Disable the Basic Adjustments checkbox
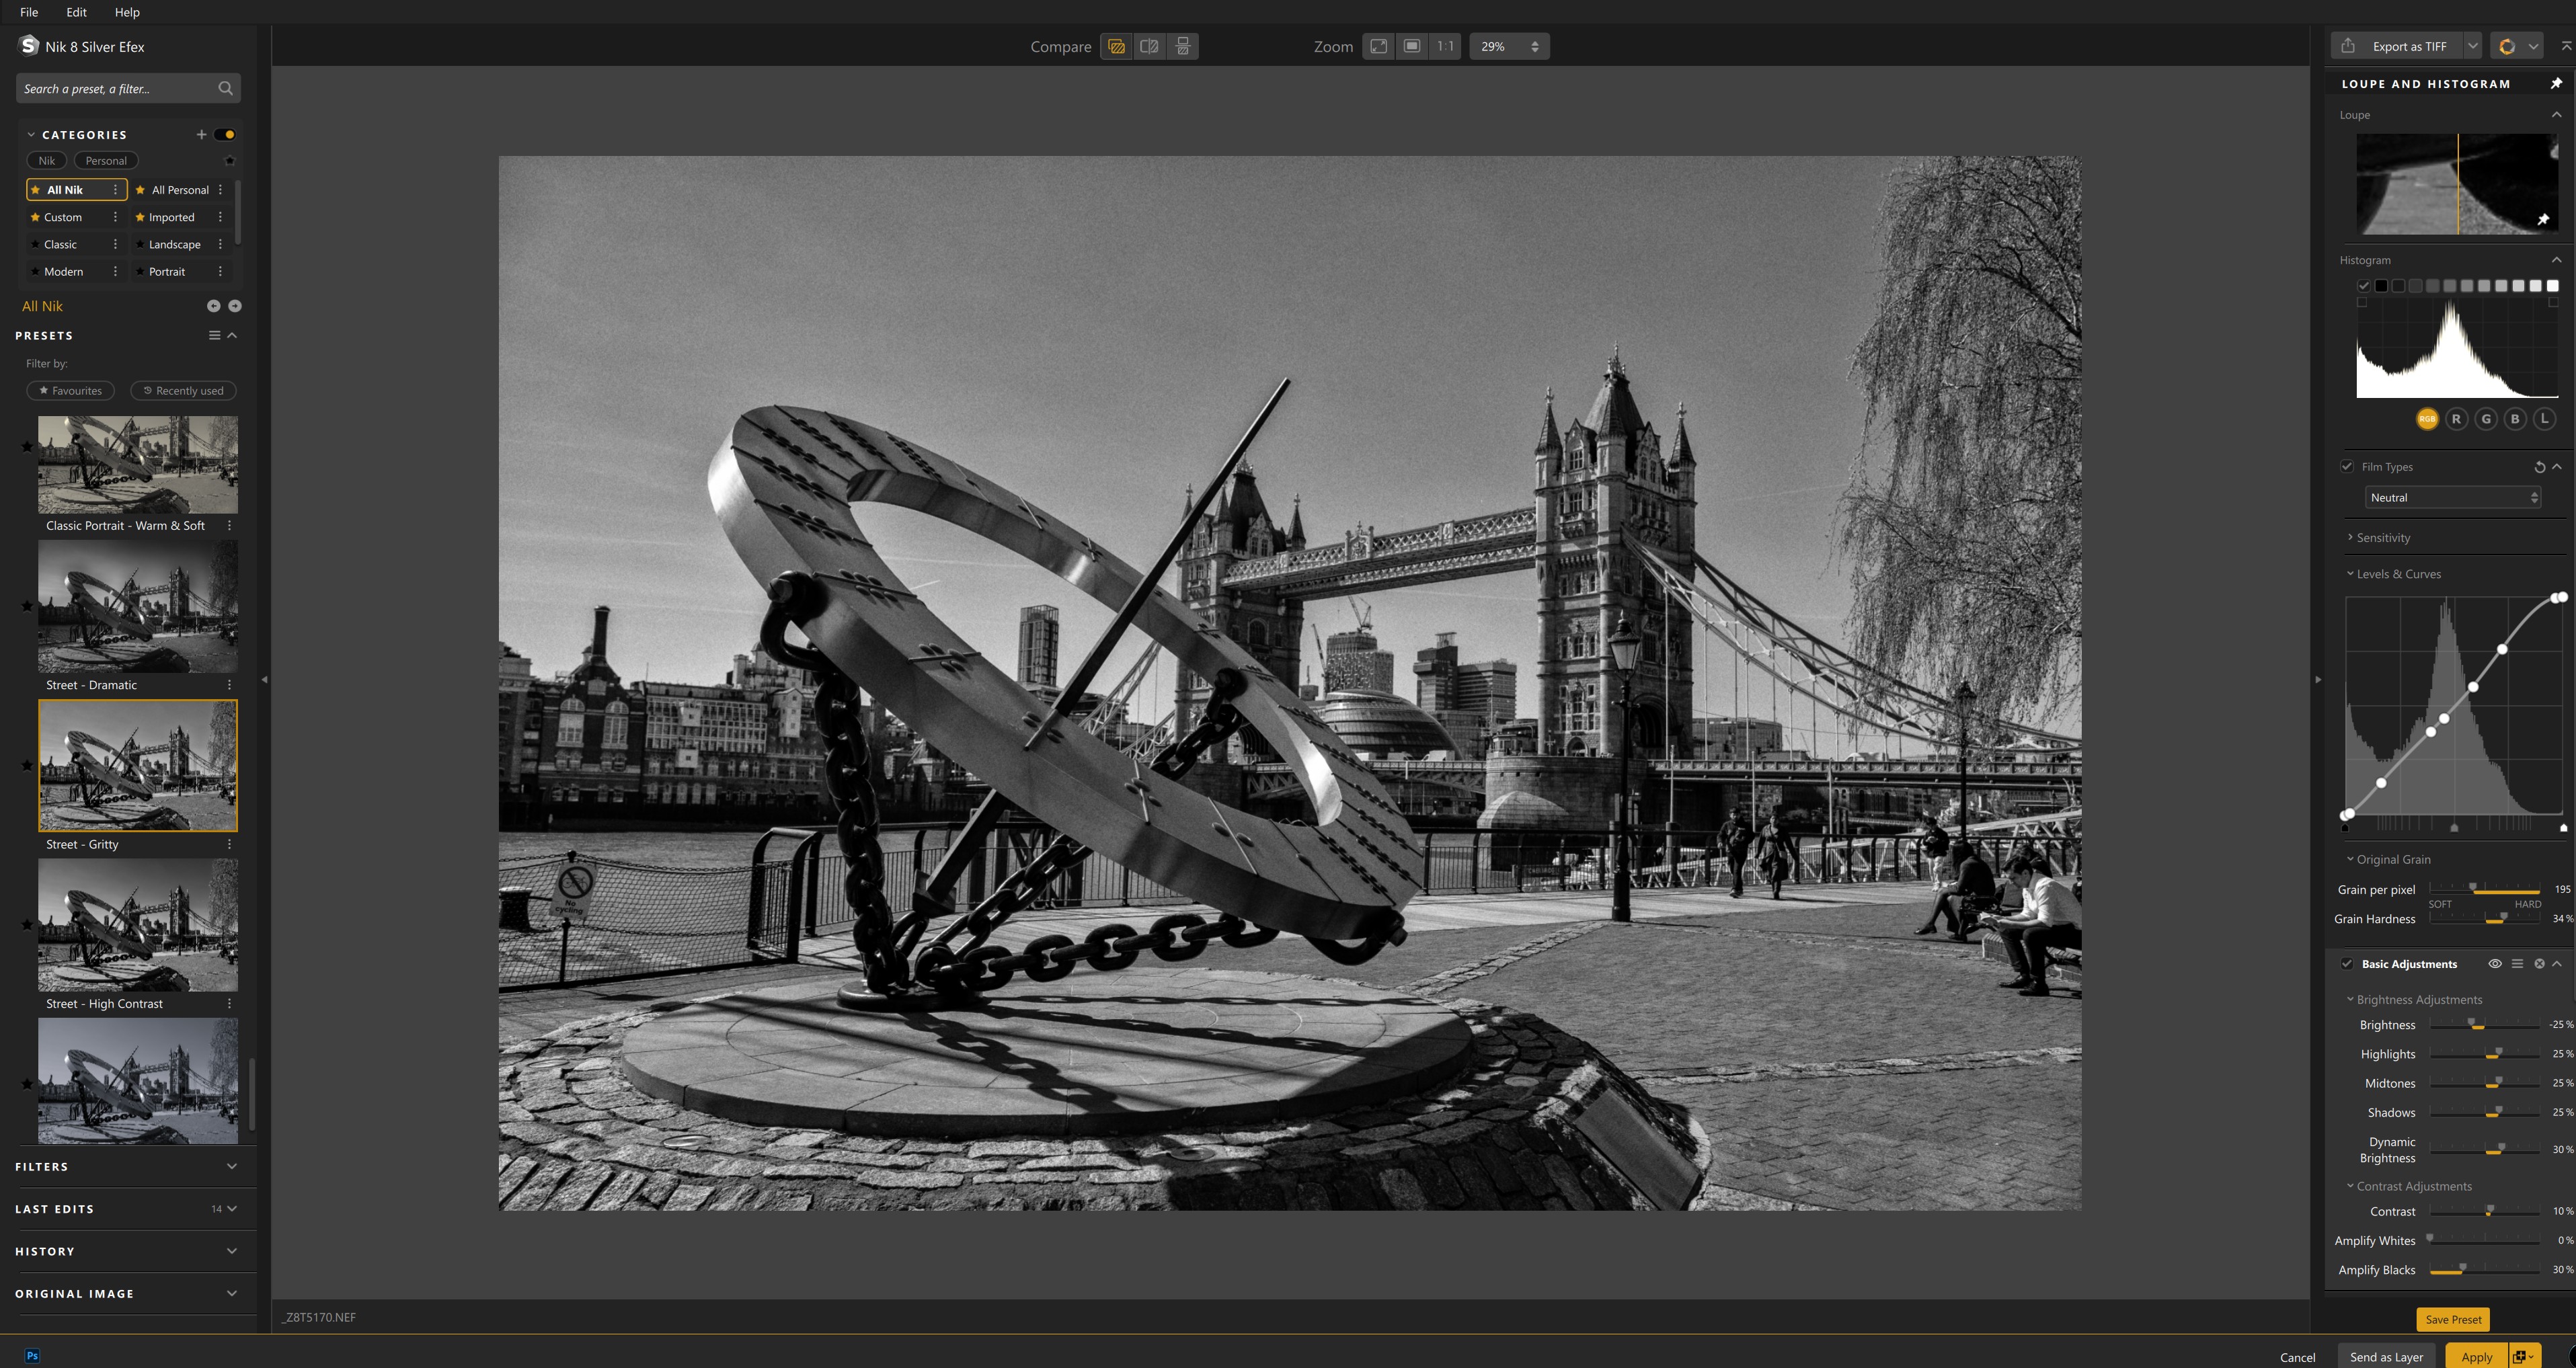The image size is (2576, 1368). [x=2348, y=963]
